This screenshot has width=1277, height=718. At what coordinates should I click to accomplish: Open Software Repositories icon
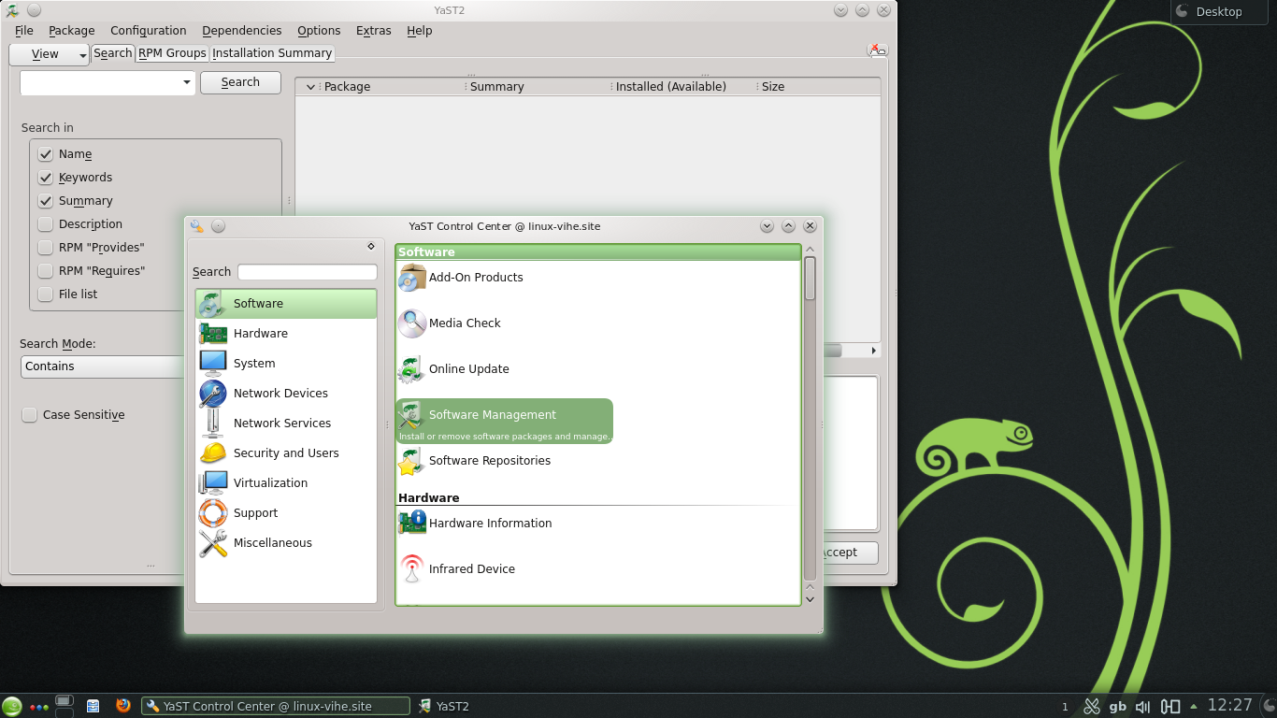coord(411,461)
